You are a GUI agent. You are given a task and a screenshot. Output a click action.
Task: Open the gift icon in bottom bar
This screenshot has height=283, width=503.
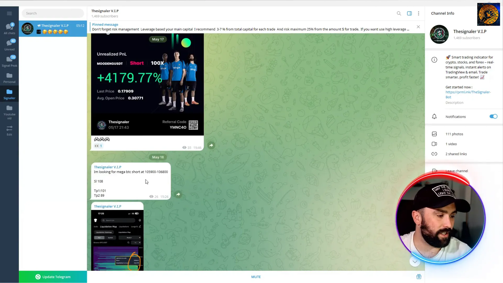[x=419, y=277]
